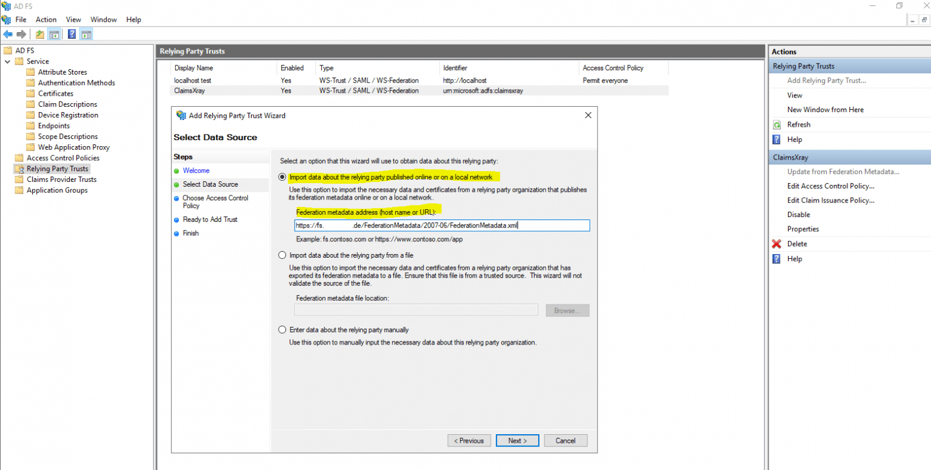
Task: Click the red Delete icon under ClaimsXray
Action: [x=776, y=243]
